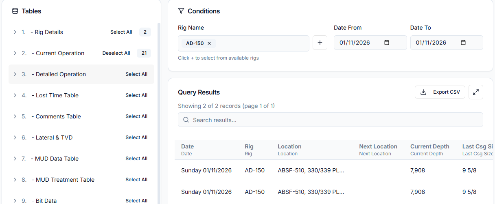Expand the Rig Details table group

point(15,32)
